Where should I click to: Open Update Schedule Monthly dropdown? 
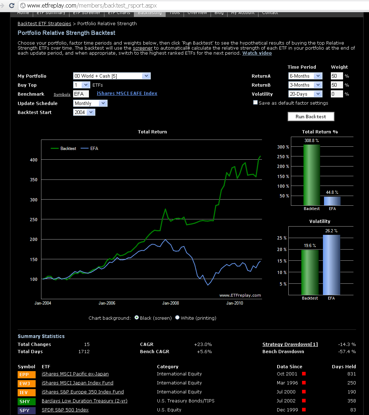pos(90,103)
